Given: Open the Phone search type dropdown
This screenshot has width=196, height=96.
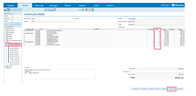Looking at the screenshot, I should pos(8,18).
